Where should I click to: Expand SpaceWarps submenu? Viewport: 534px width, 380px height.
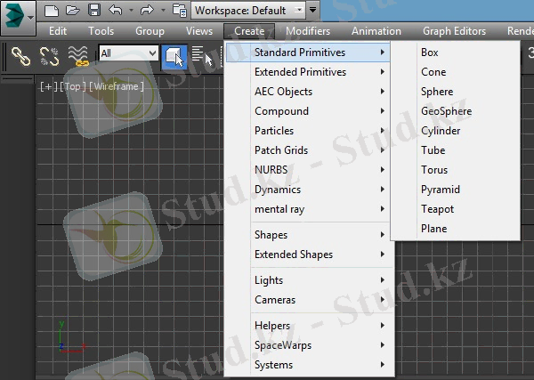[309, 345]
